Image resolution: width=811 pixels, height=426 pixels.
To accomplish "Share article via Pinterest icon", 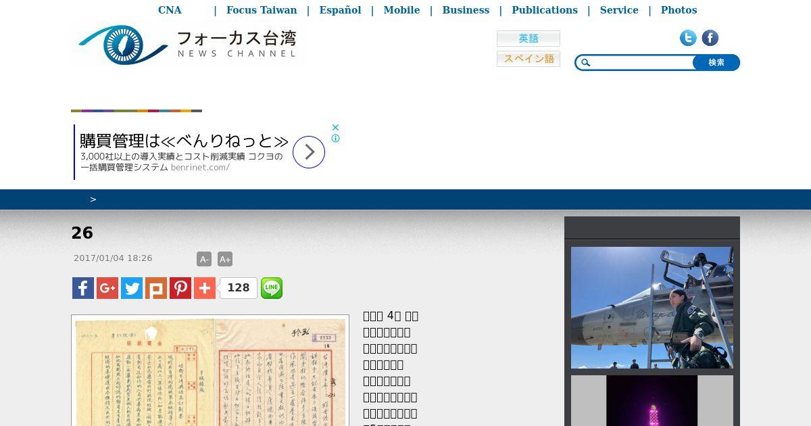I will [180, 288].
